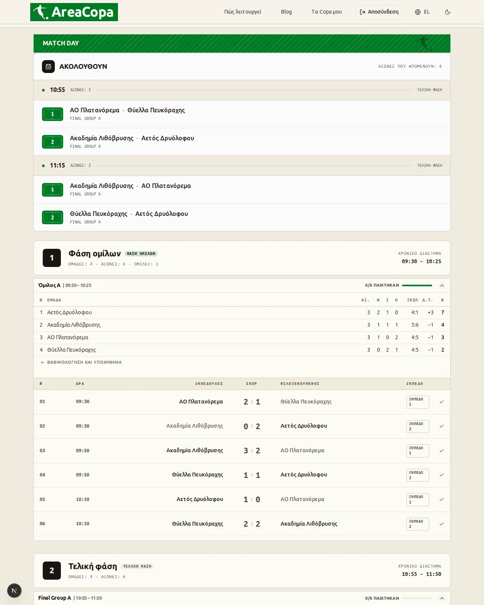The width and height of the screenshot is (484, 605).
Task: Open ΓΗΠΕΔΟ 2 box for match 04
Action: click(418, 475)
